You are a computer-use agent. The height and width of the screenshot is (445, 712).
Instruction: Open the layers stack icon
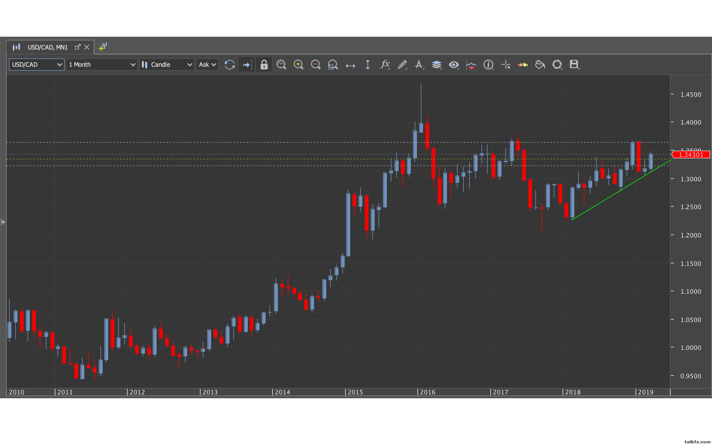tap(437, 65)
